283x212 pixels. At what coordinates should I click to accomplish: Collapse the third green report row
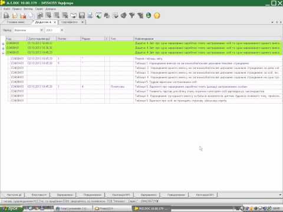(x=3, y=53)
